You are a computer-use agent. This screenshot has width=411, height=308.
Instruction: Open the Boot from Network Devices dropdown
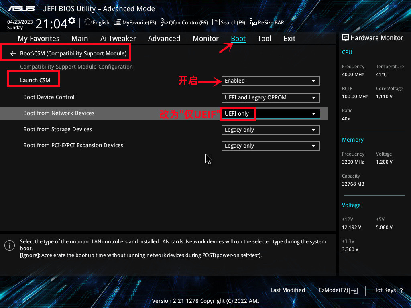(x=271, y=114)
